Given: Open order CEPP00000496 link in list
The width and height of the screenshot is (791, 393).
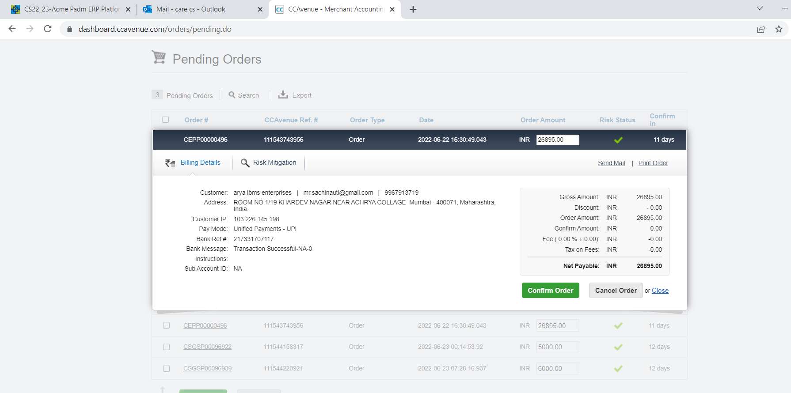Looking at the screenshot, I should click(x=205, y=325).
